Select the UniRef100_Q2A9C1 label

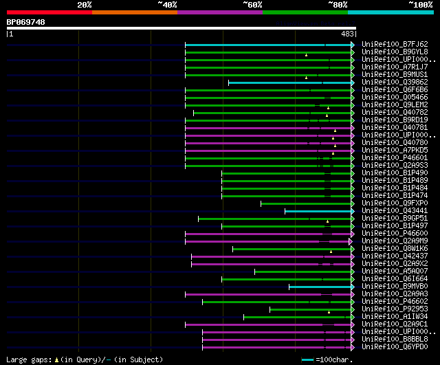pyautogui.click(x=395, y=324)
